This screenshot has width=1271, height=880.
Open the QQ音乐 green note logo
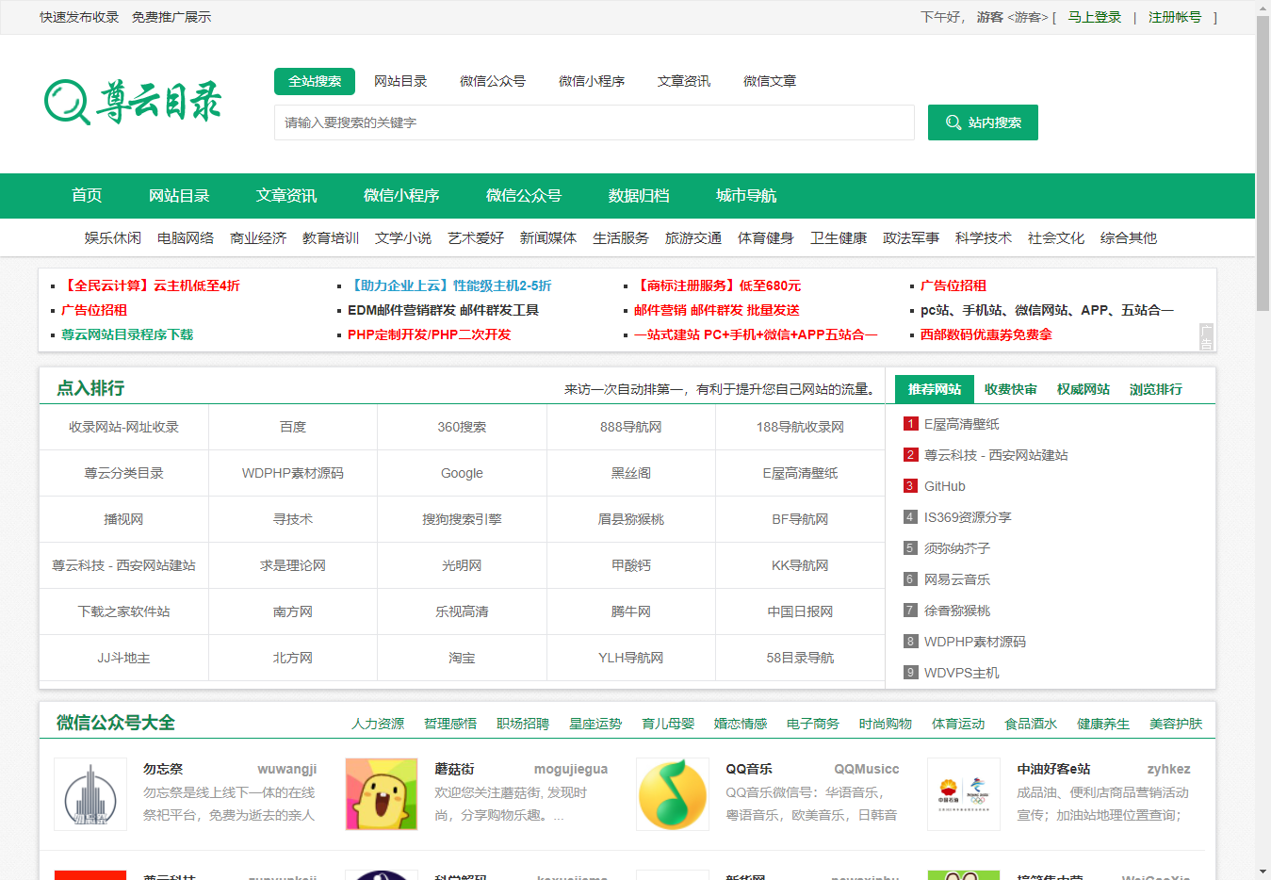pos(673,794)
